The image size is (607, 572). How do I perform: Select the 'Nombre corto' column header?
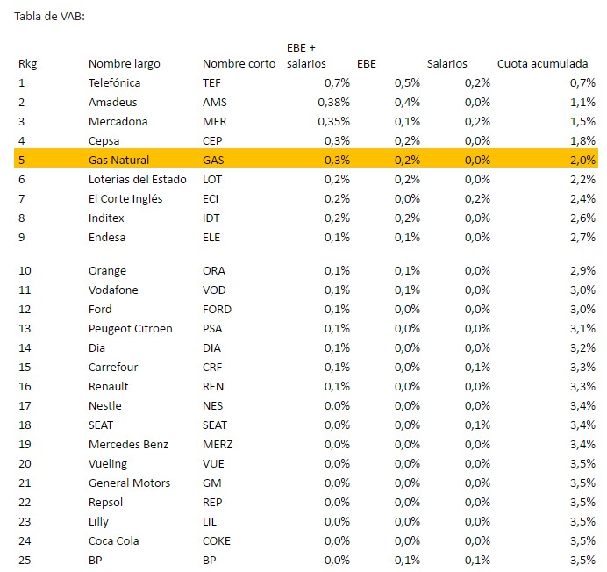[239, 64]
